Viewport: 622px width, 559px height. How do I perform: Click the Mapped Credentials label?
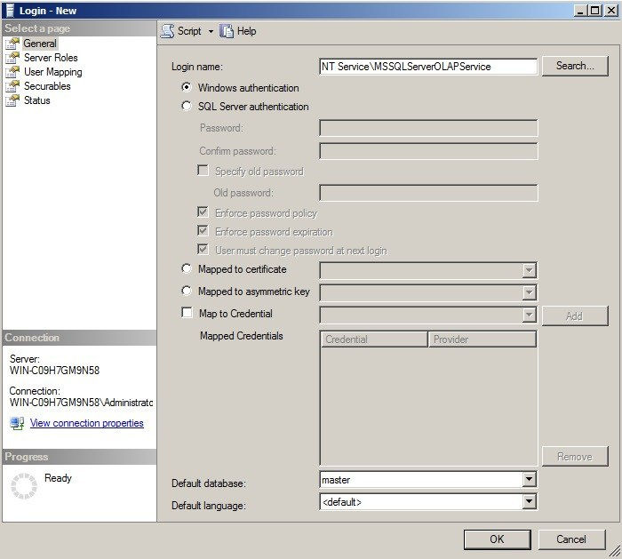(242, 336)
